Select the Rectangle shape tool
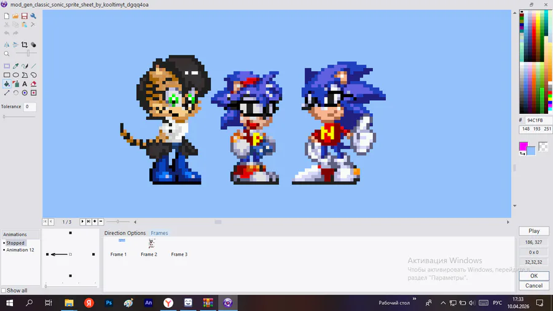This screenshot has width=553, height=311. pyautogui.click(x=7, y=75)
